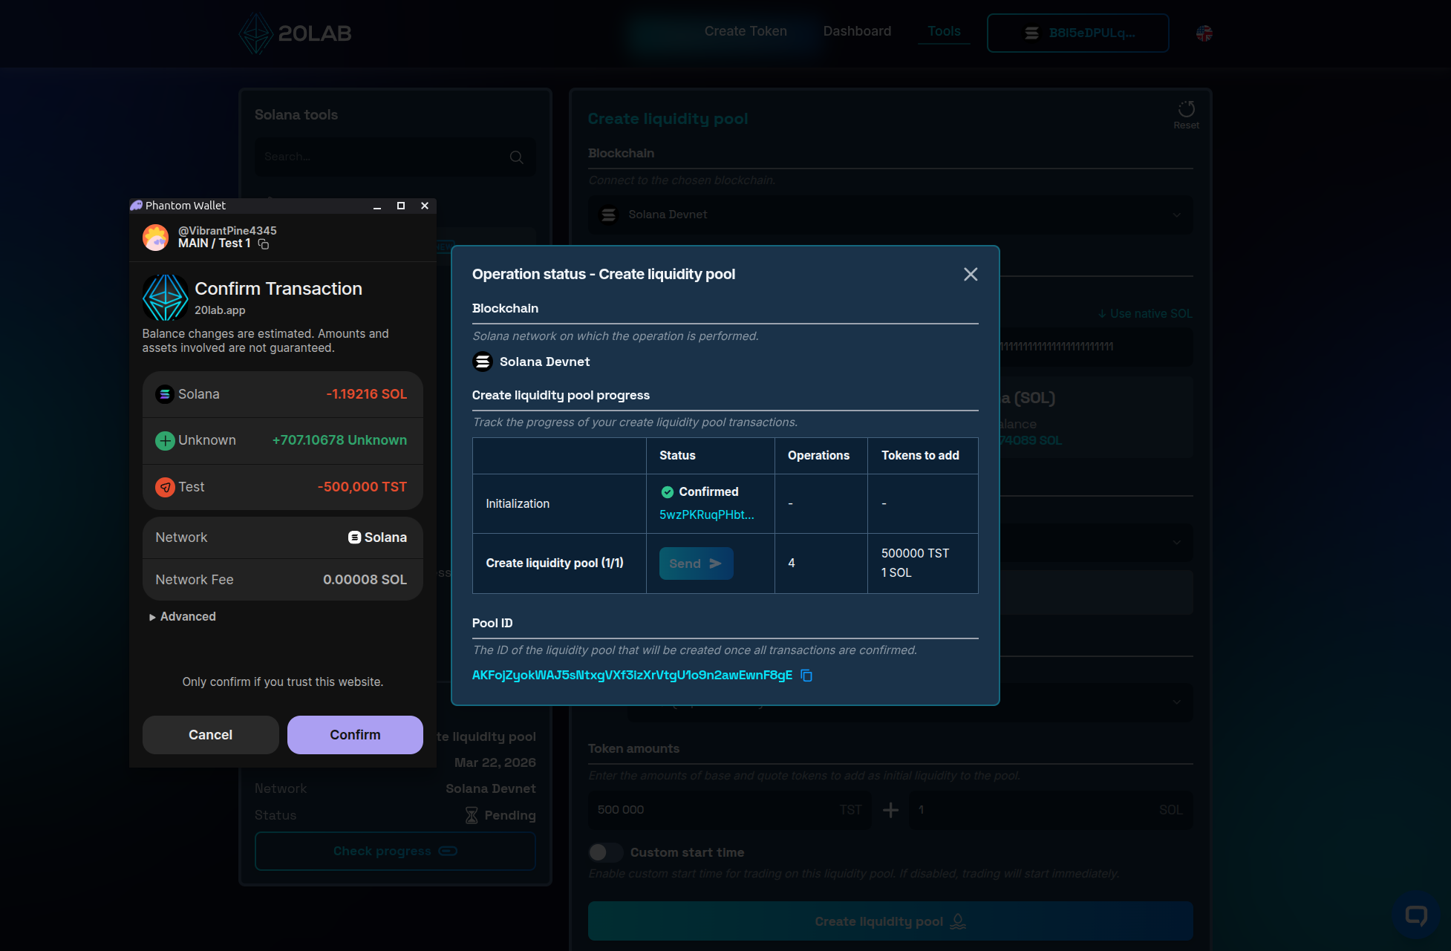Viewport: 1451px width, 951px height.
Task: Copy the MAIN / Test 1 account address
Action: (264, 244)
